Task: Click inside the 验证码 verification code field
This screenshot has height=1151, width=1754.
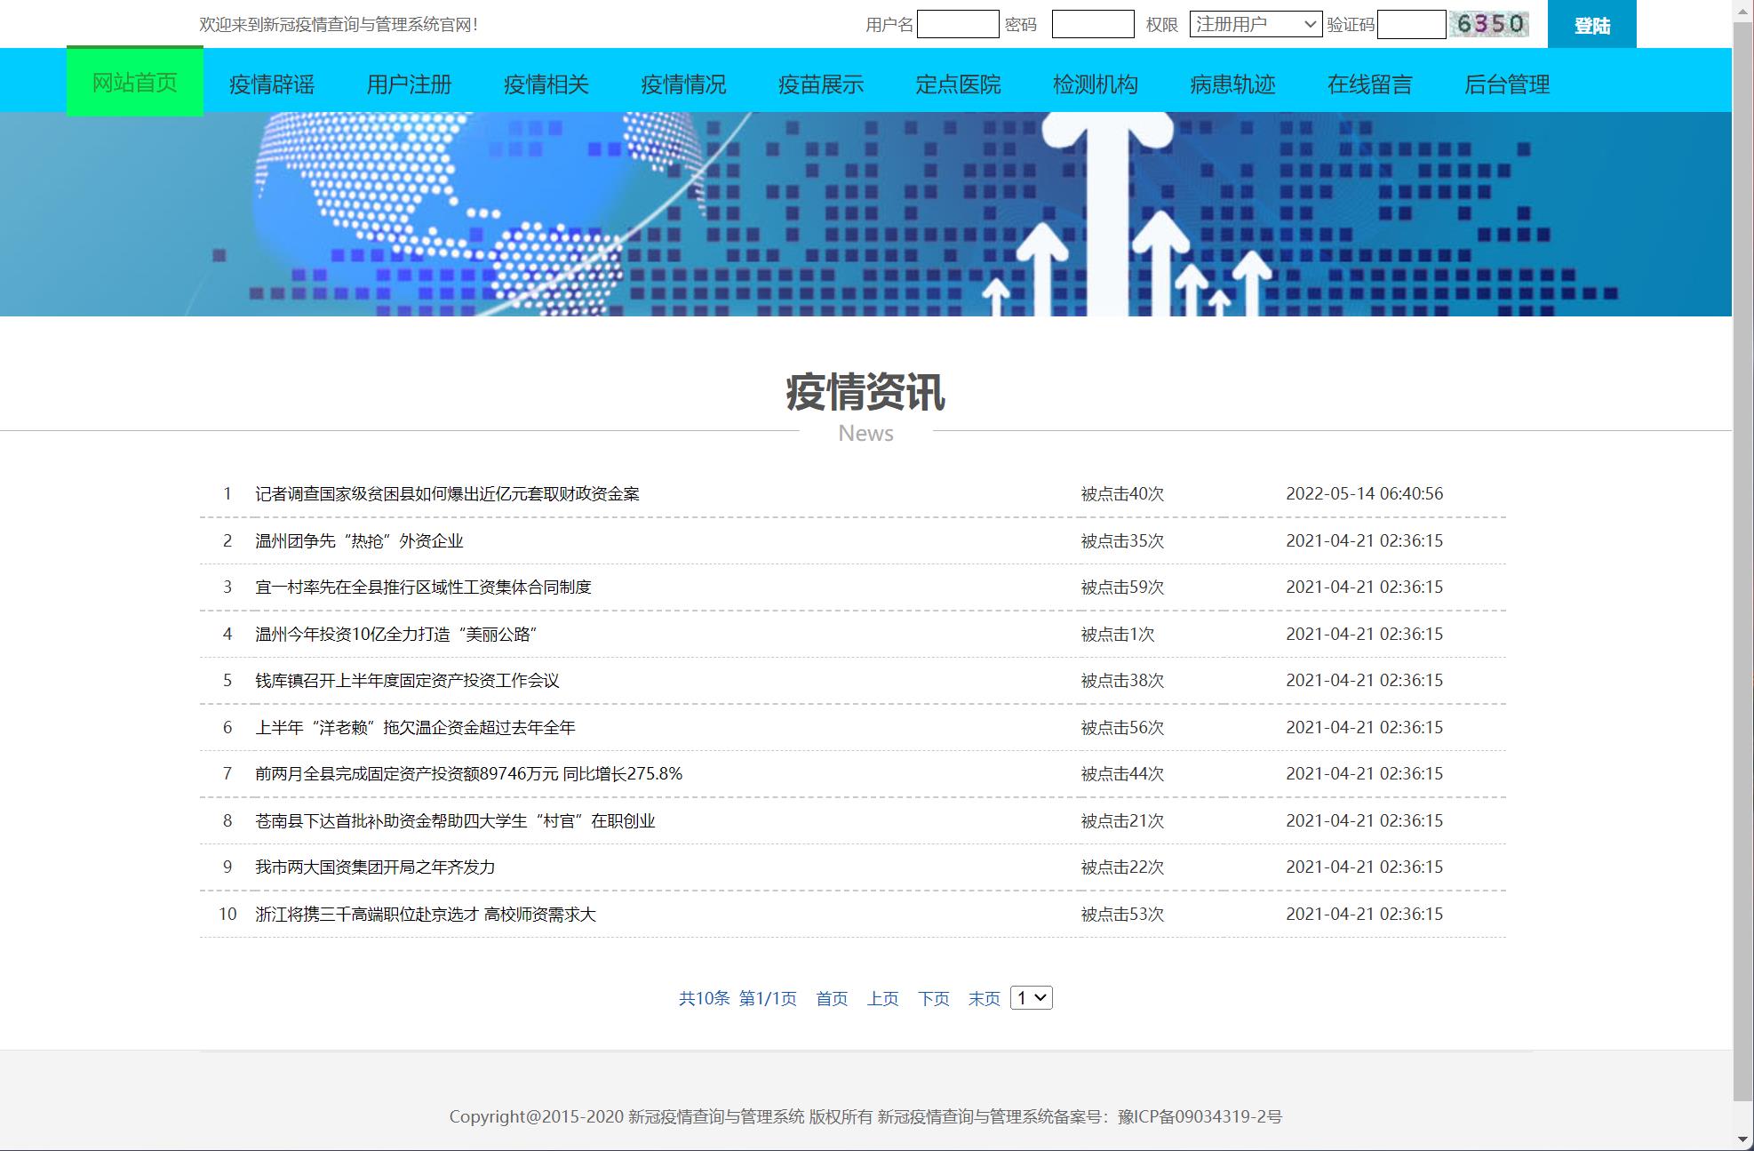Action: coord(1411,24)
